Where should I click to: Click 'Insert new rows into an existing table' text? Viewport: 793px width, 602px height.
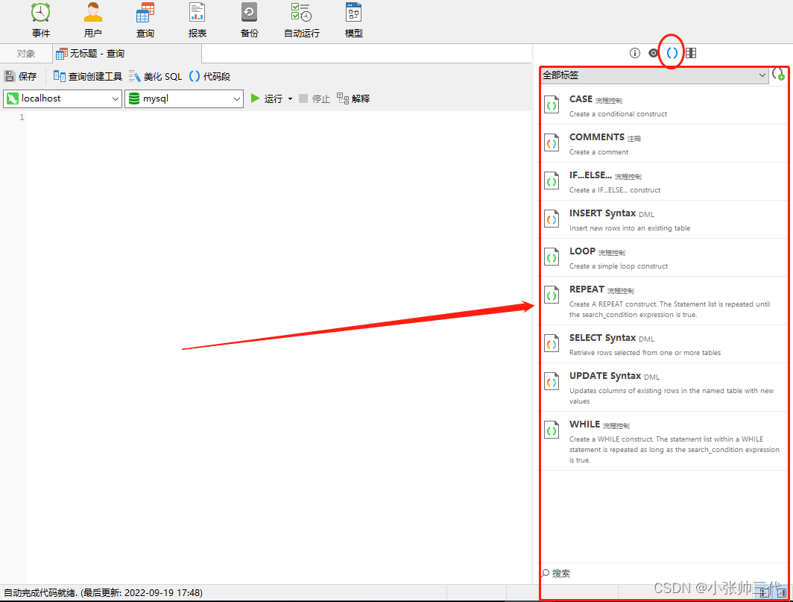tap(630, 228)
